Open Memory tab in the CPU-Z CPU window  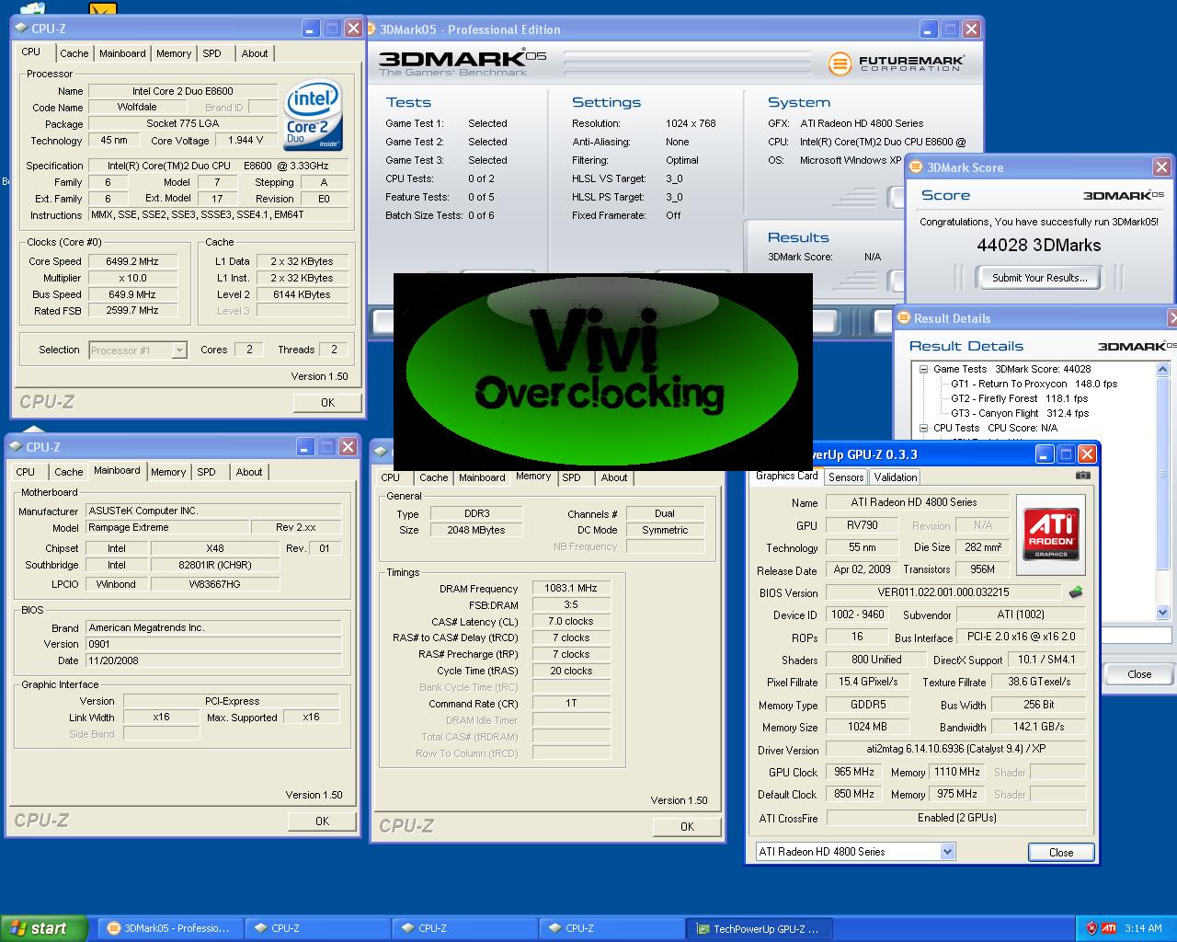174,53
